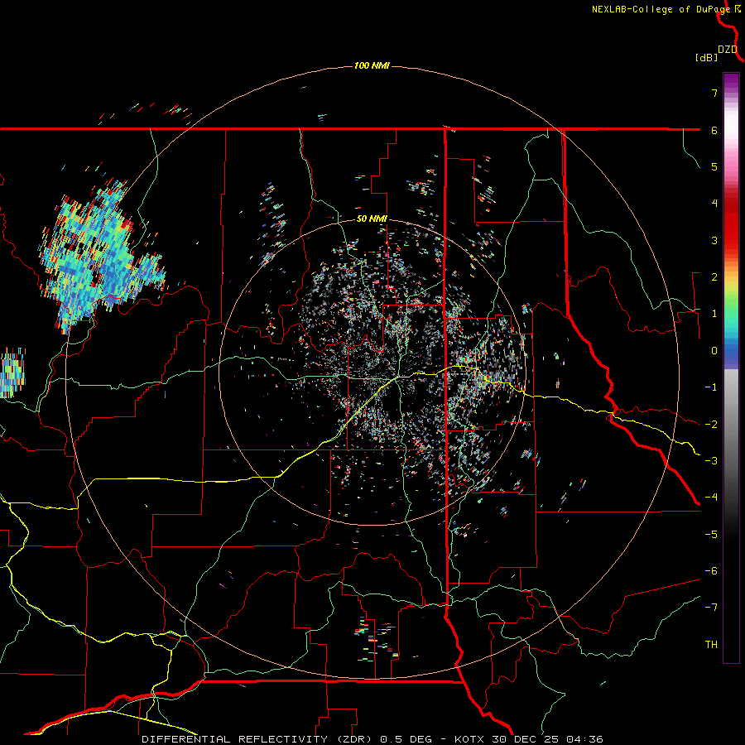Click the colorbar value 7 label
Viewport: 745px width, 745px height.
pos(714,93)
